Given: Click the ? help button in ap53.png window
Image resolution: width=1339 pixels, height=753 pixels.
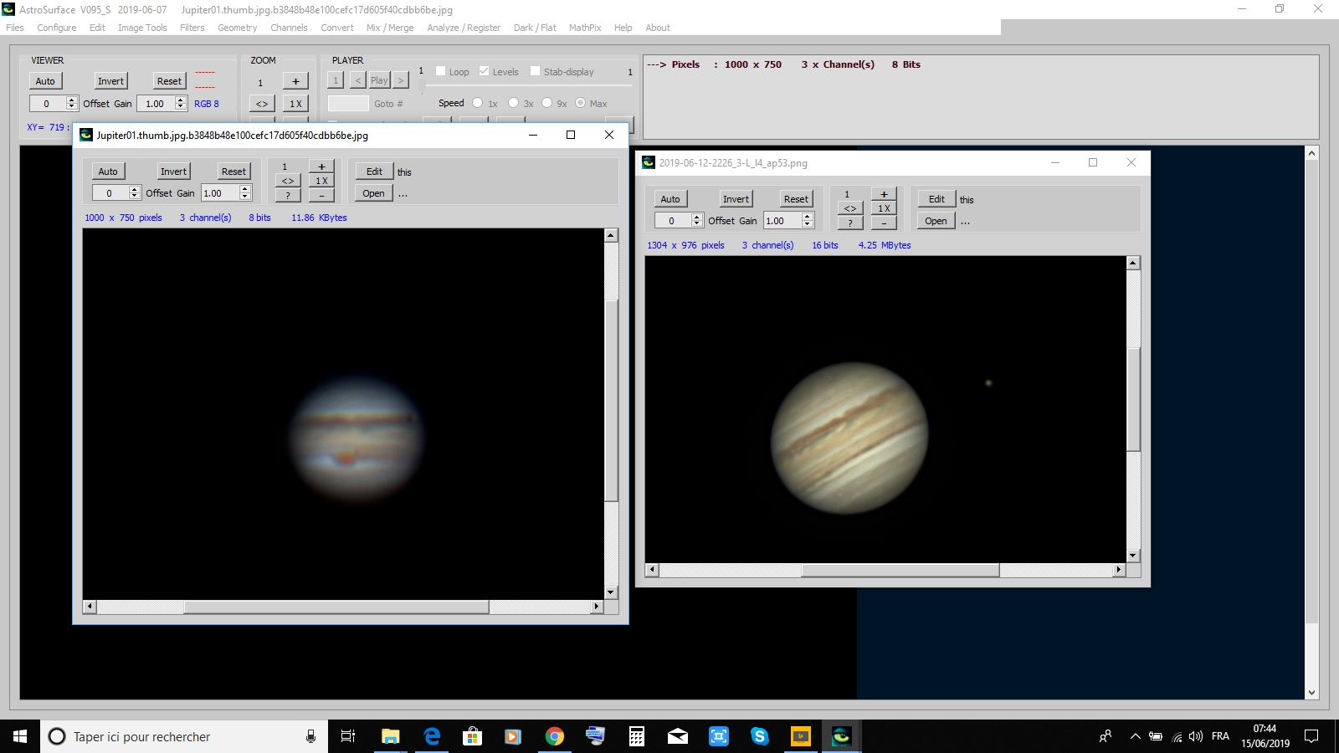Looking at the screenshot, I should pos(850,223).
